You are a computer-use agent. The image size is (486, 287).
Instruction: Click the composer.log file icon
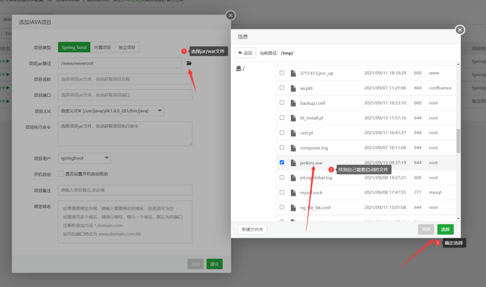(x=293, y=148)
